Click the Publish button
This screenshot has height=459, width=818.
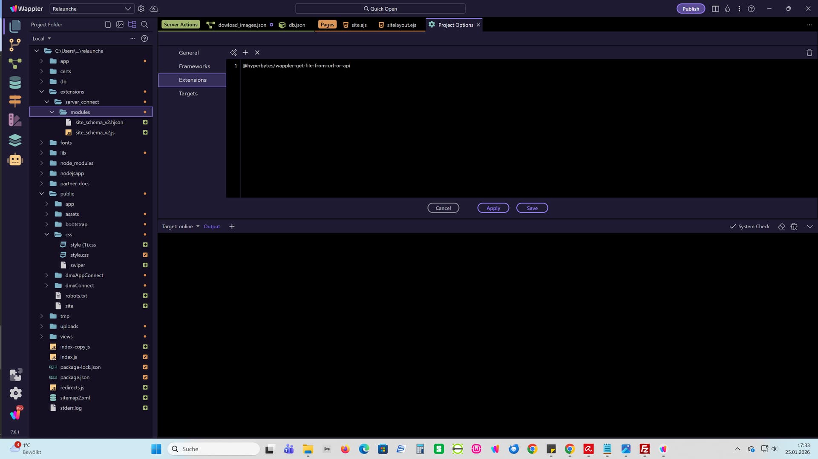point(690,9)
